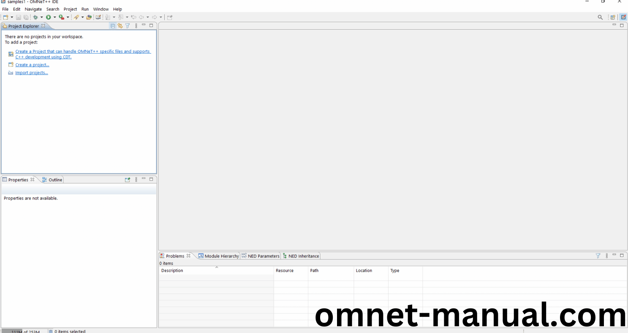628x333 pixels.
Task: Open the Previous Annotation dropdown arrow
Action: click(127, 17)
